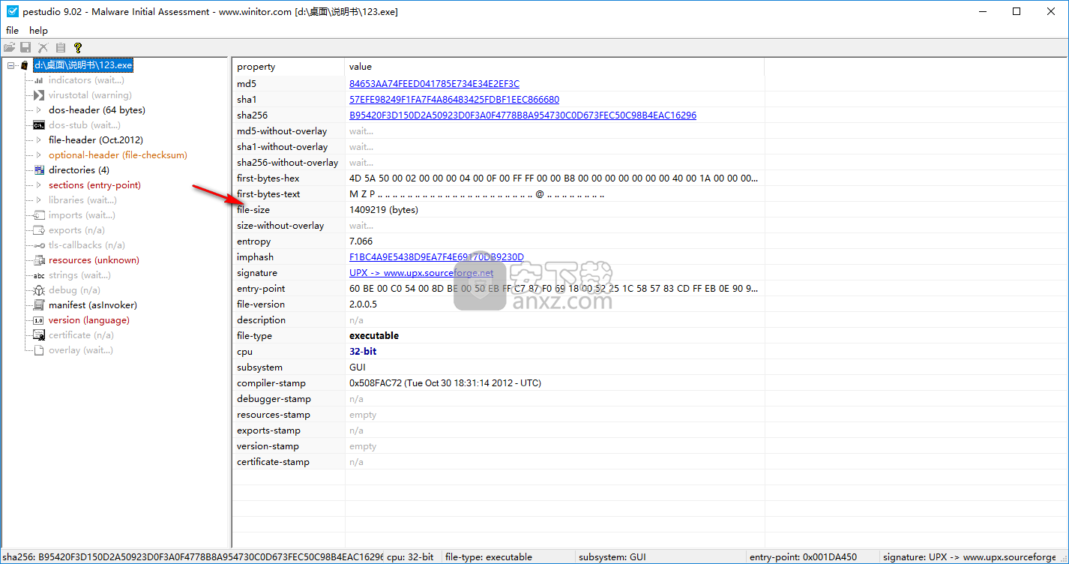Click status bar entry-point: 0x001DA450
This screenshot has height=564, width=1069.
(x=803, y=557)
